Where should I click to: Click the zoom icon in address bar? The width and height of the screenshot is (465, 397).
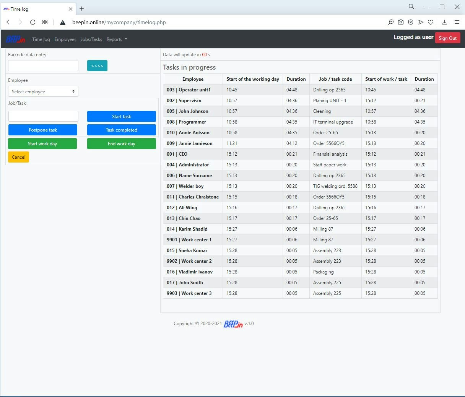point(390,22)
